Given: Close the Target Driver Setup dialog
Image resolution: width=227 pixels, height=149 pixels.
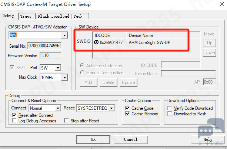Looking at the screenshot, I should (222, 4).
